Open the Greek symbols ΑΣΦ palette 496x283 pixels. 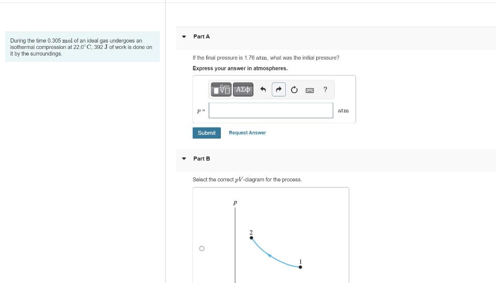tap(243, 90)
